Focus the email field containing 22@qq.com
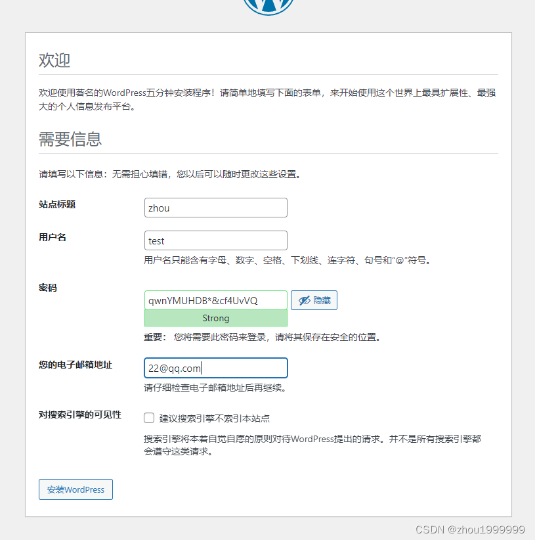Screen dimensions: 535x540 click(216, 368)
